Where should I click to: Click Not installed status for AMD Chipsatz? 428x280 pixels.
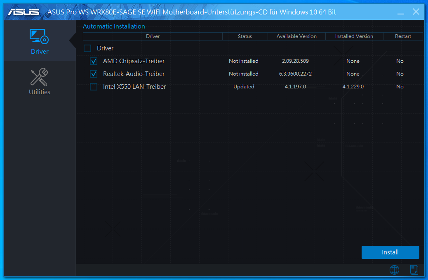(243, 61)
